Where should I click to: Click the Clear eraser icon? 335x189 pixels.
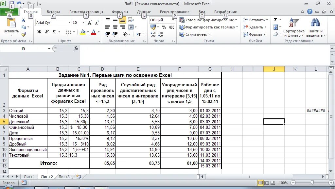point(275,34)
